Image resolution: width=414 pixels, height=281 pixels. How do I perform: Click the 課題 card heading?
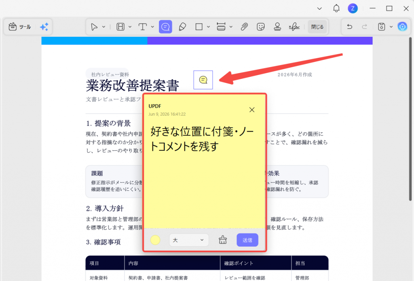click(97, 173)
